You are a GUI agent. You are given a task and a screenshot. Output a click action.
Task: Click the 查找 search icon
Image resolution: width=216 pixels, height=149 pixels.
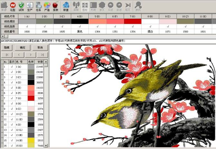click(138, 6)
